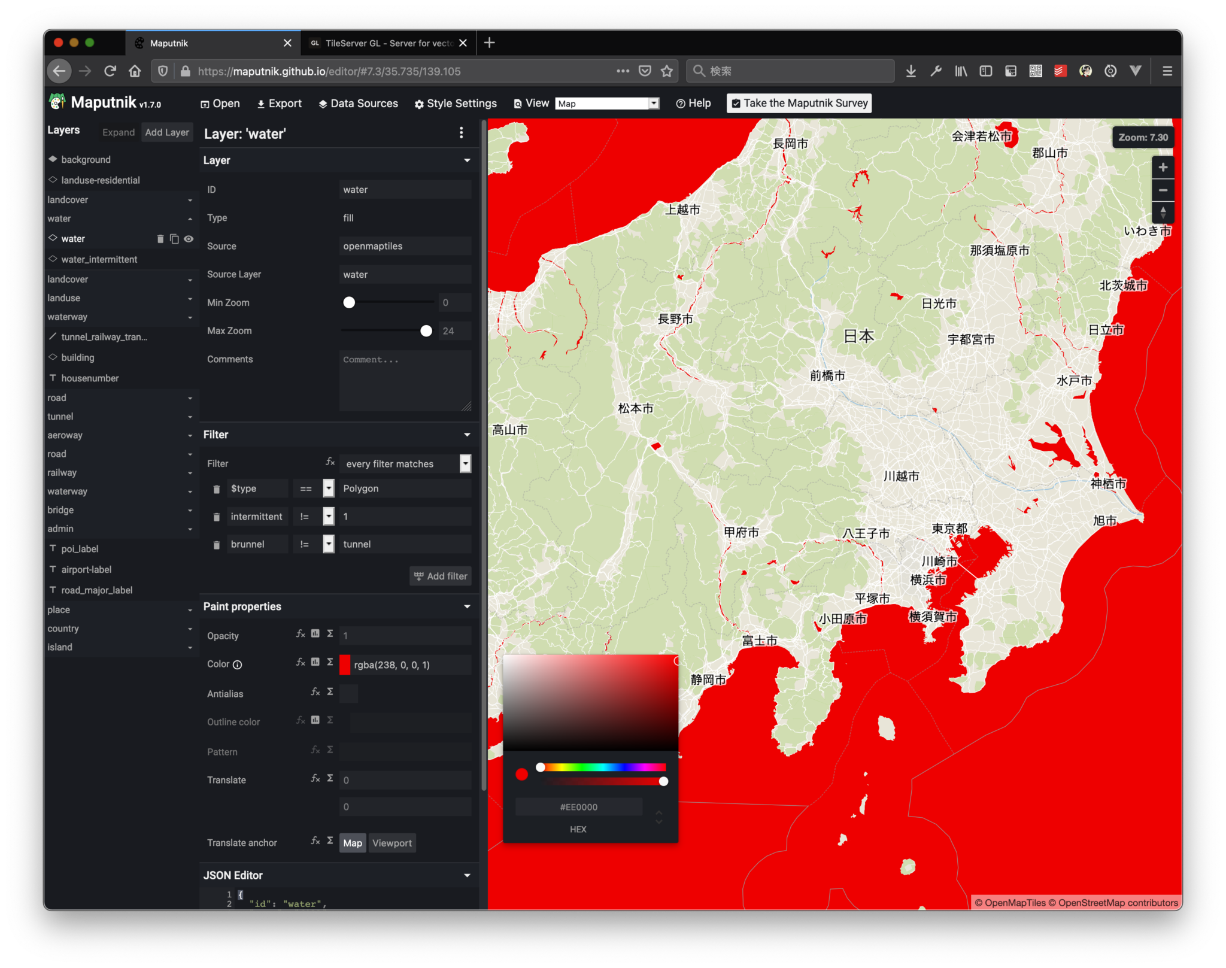This screenshot has width=1226, height=968.
Task: Open the Data Sources menu
Action: [x=358, y=103]
